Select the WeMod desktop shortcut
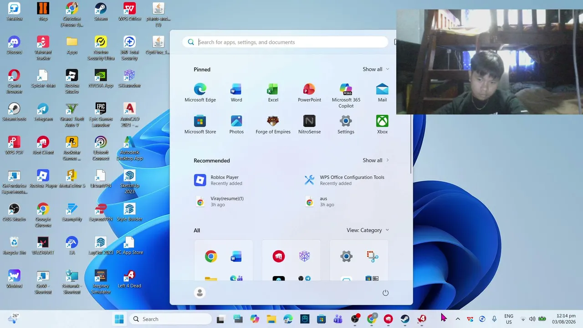 pyautogui.click(x=14, y=279)
